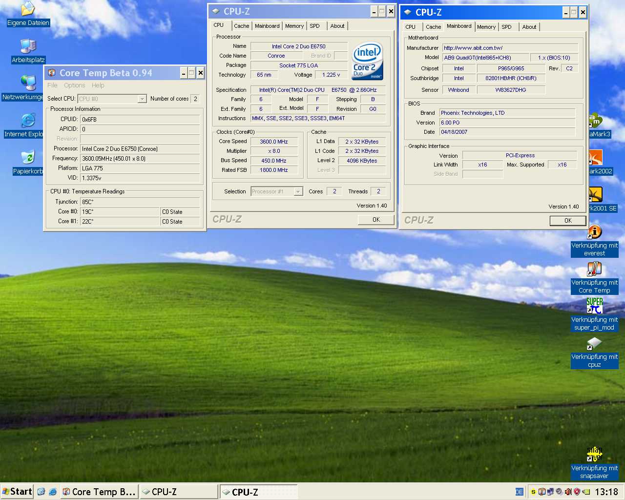Image resolution: width=625 pixels, height=500 pixels.
Task: Click the Core #1 22C temperature reading
Action: [x=120, y=221]
